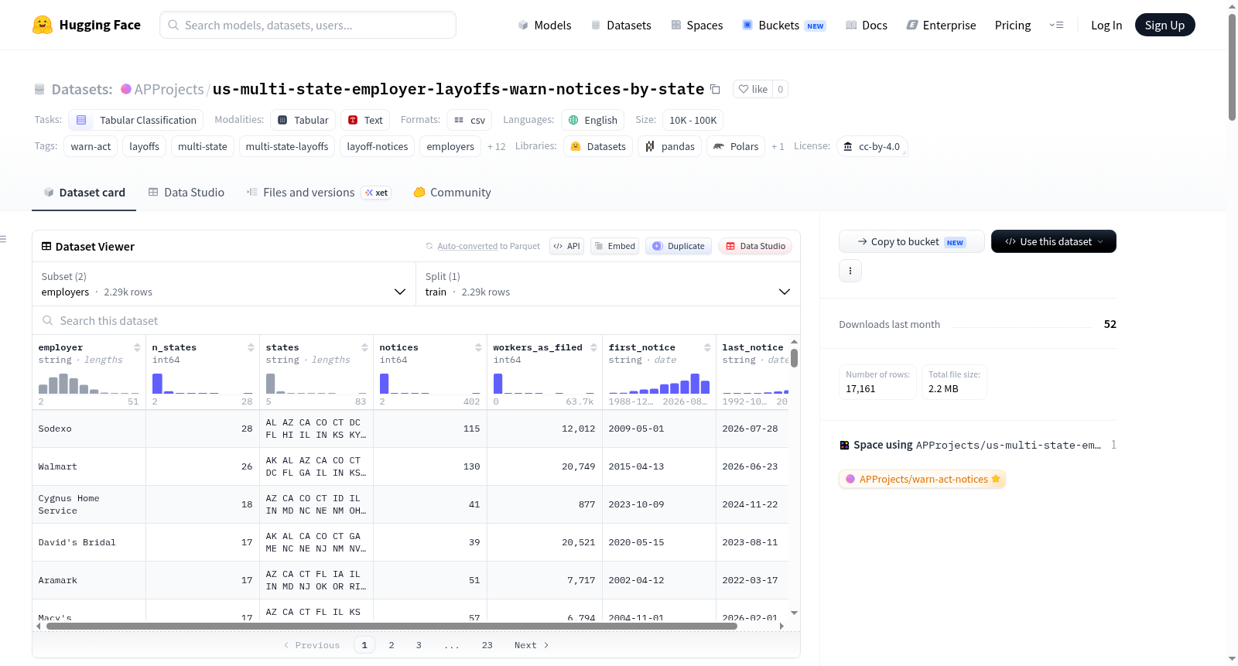Click the Log In link
Screen dimensions: 1238x666
(1106, 26)
